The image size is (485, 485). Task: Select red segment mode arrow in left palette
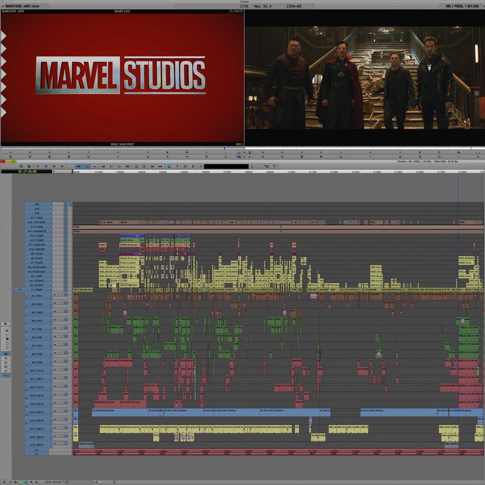pyautogui.click(x=7, y=331)
